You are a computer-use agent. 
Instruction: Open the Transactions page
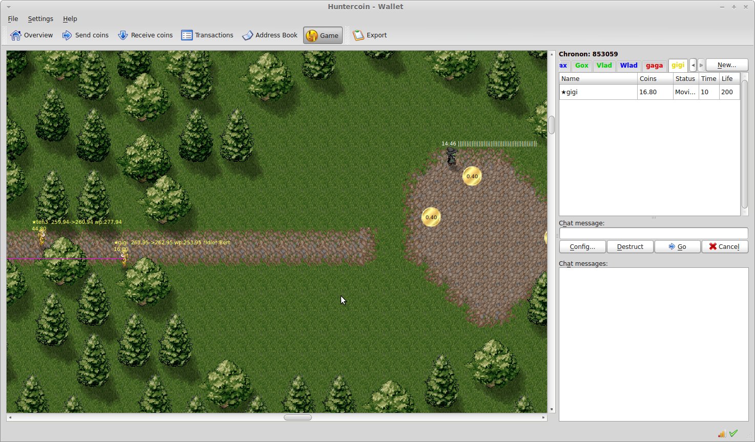point(207,35)
